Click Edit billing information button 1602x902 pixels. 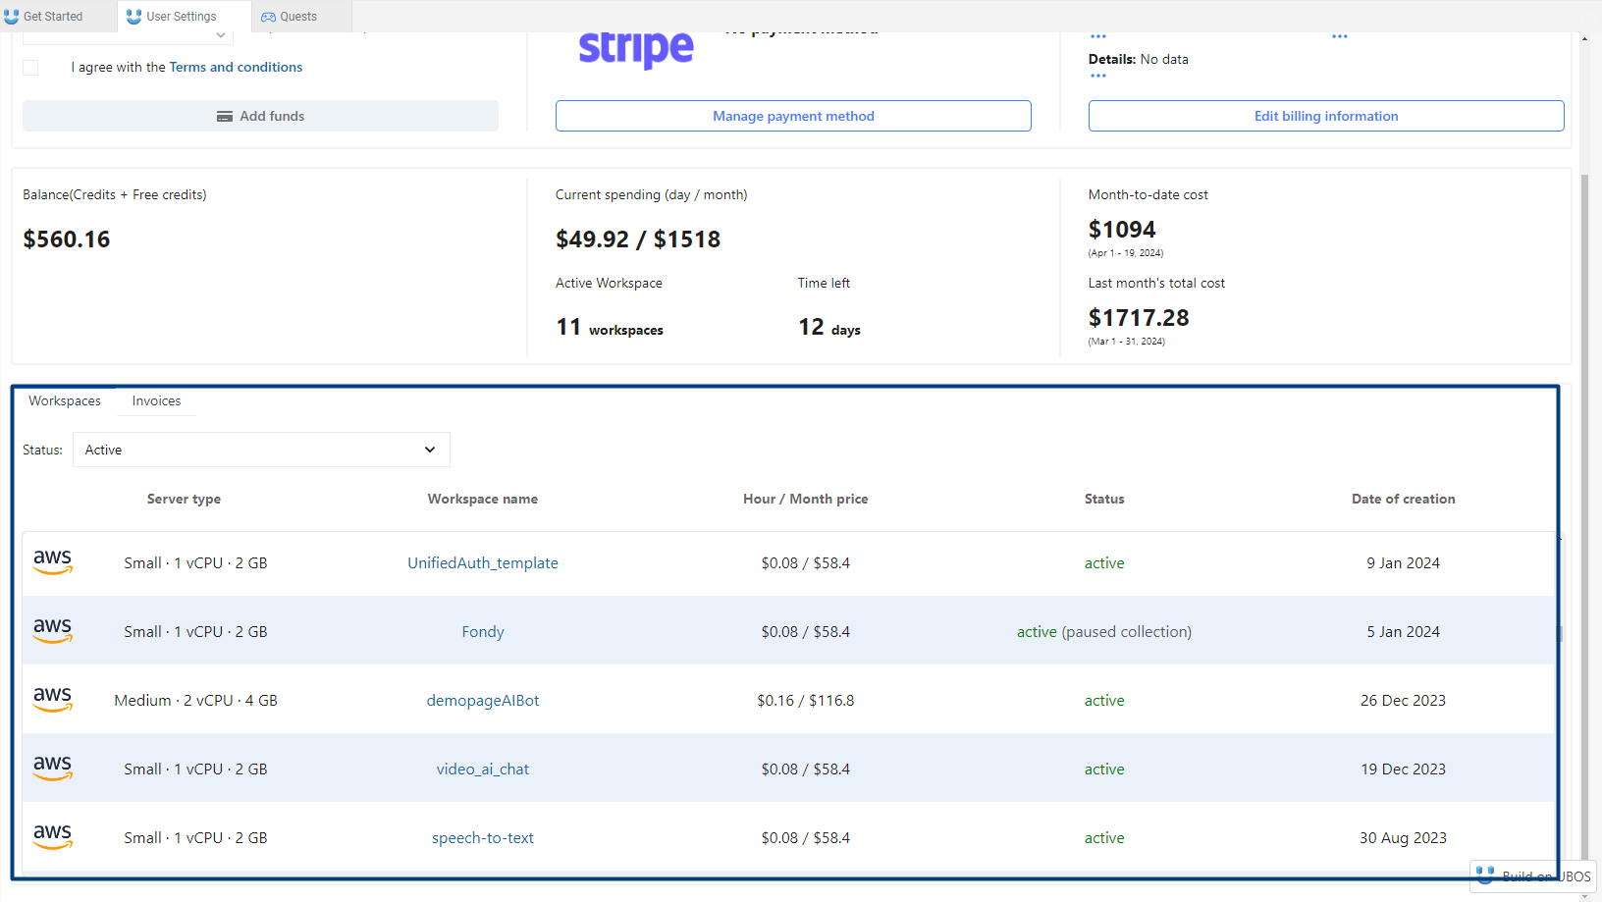[1326, 116]
